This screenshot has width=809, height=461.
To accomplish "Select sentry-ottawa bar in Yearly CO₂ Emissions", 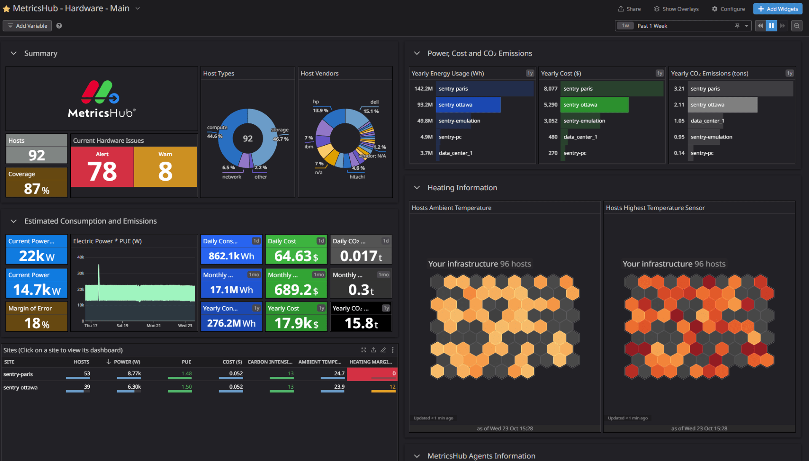I will pyautogui.click(x=722, y=105).
